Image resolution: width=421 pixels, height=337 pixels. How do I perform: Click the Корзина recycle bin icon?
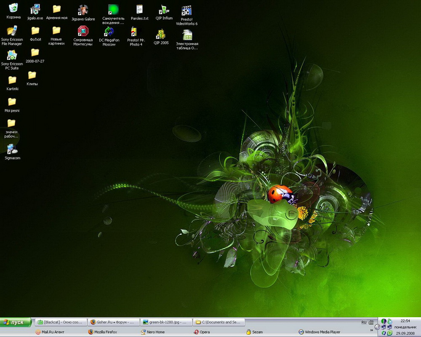(13, 8)
